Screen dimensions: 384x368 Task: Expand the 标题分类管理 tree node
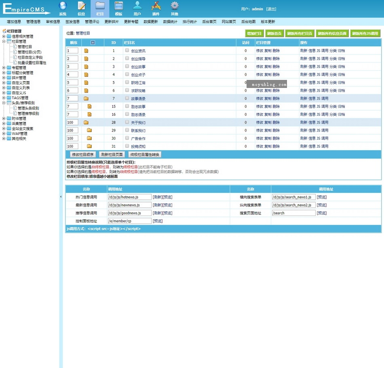pyautogui.click(x=4, y=73)
